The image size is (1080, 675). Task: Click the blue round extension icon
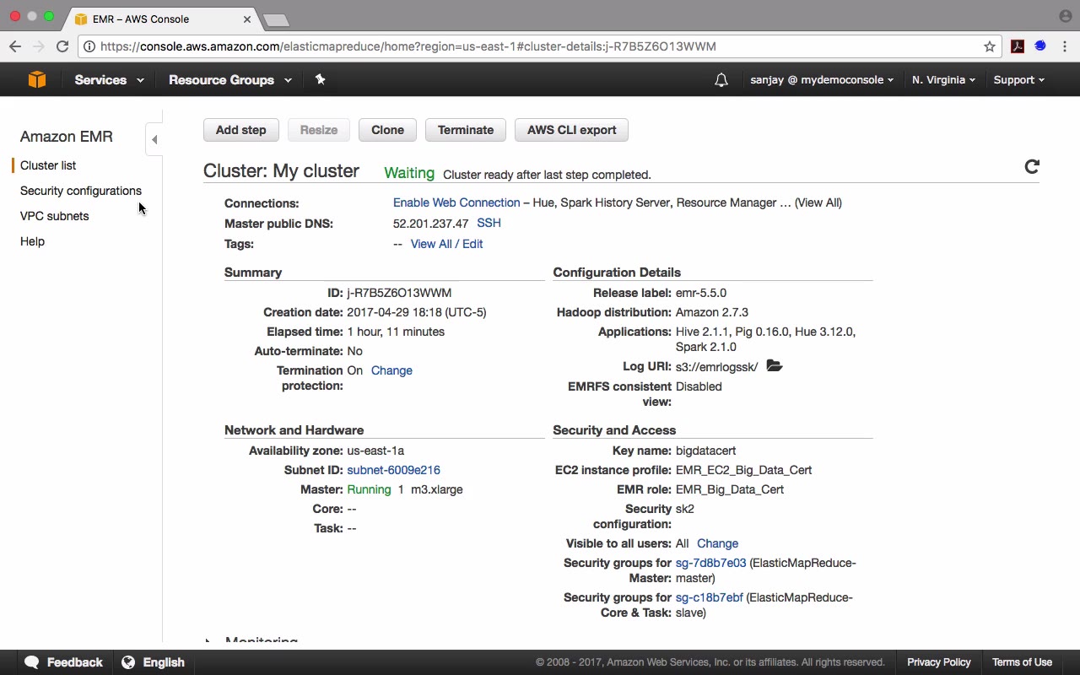tap(1040, 46)
